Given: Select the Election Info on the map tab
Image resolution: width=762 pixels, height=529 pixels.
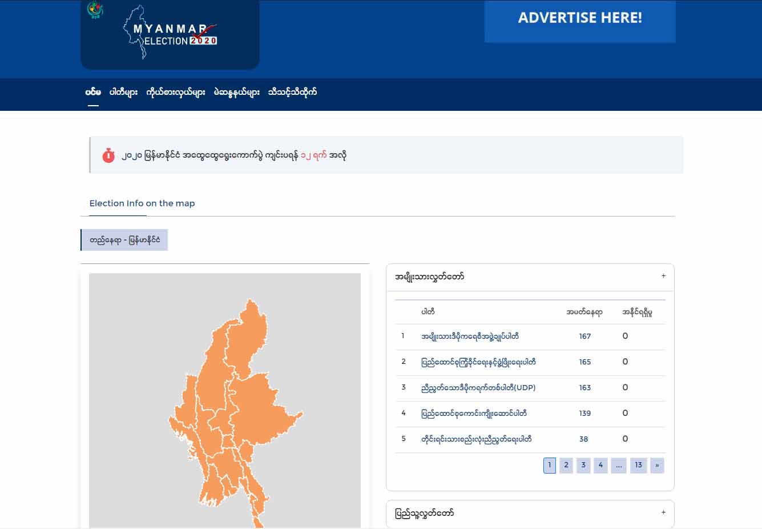Looking at the screenshot, I should point(142,203).
